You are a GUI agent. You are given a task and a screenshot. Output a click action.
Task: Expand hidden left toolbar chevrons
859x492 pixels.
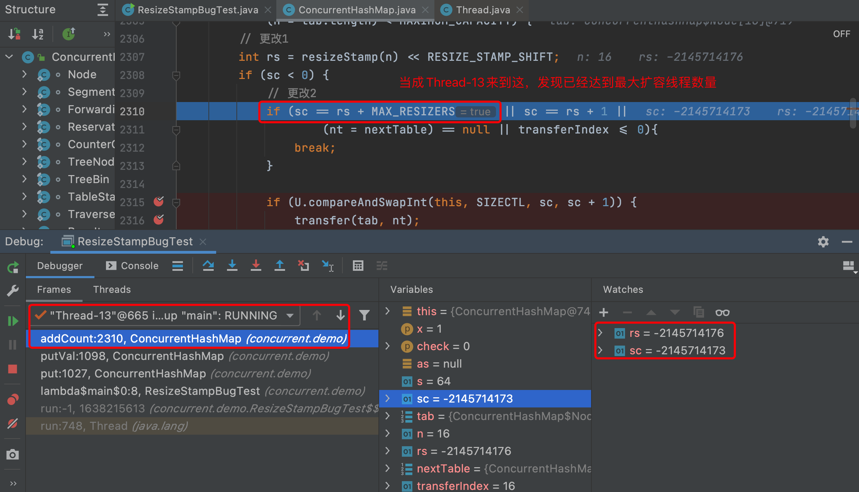[13, 483]
